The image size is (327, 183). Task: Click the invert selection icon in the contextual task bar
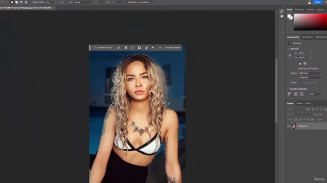(126, 48)
